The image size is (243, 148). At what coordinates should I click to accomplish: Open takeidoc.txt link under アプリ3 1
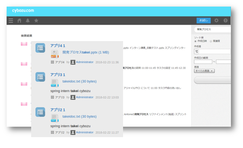79,81
